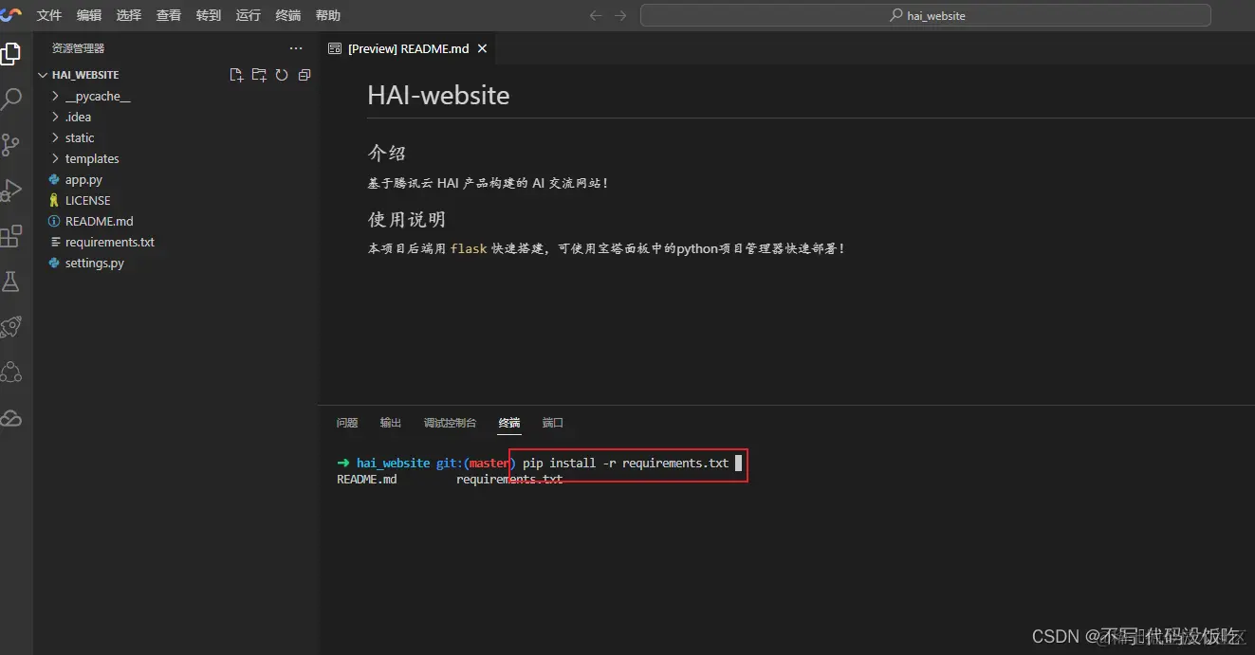Open the 终端 menu in menu bar
The height and width of the screenshot is (655, 1255).
[x=288, y=15]
